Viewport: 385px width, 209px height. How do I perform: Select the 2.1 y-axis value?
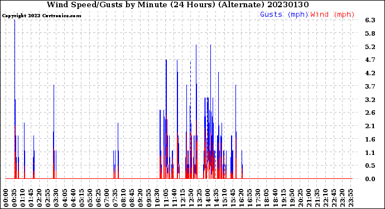(x=370, y=126)
